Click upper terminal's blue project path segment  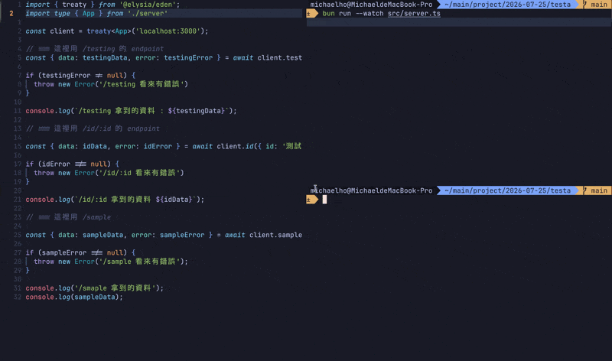pos(507,5)
